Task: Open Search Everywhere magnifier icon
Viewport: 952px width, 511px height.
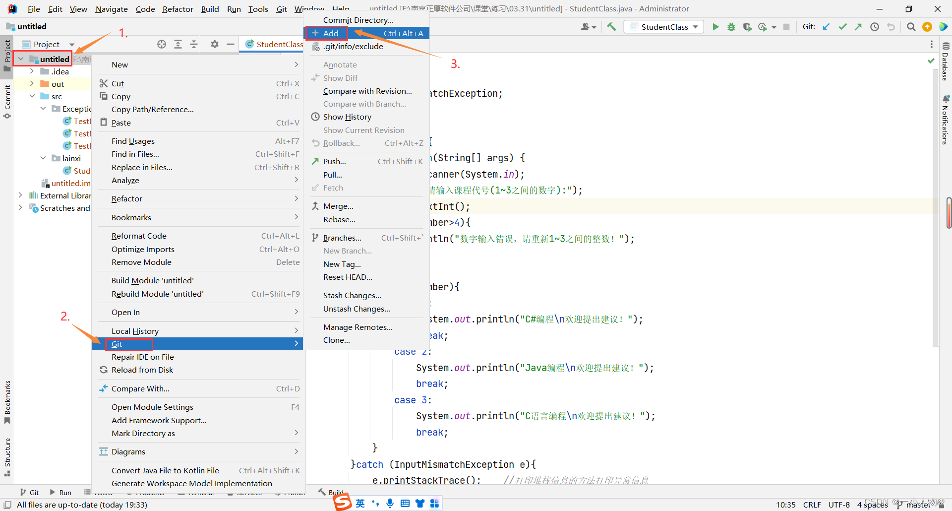Action: 911,27
